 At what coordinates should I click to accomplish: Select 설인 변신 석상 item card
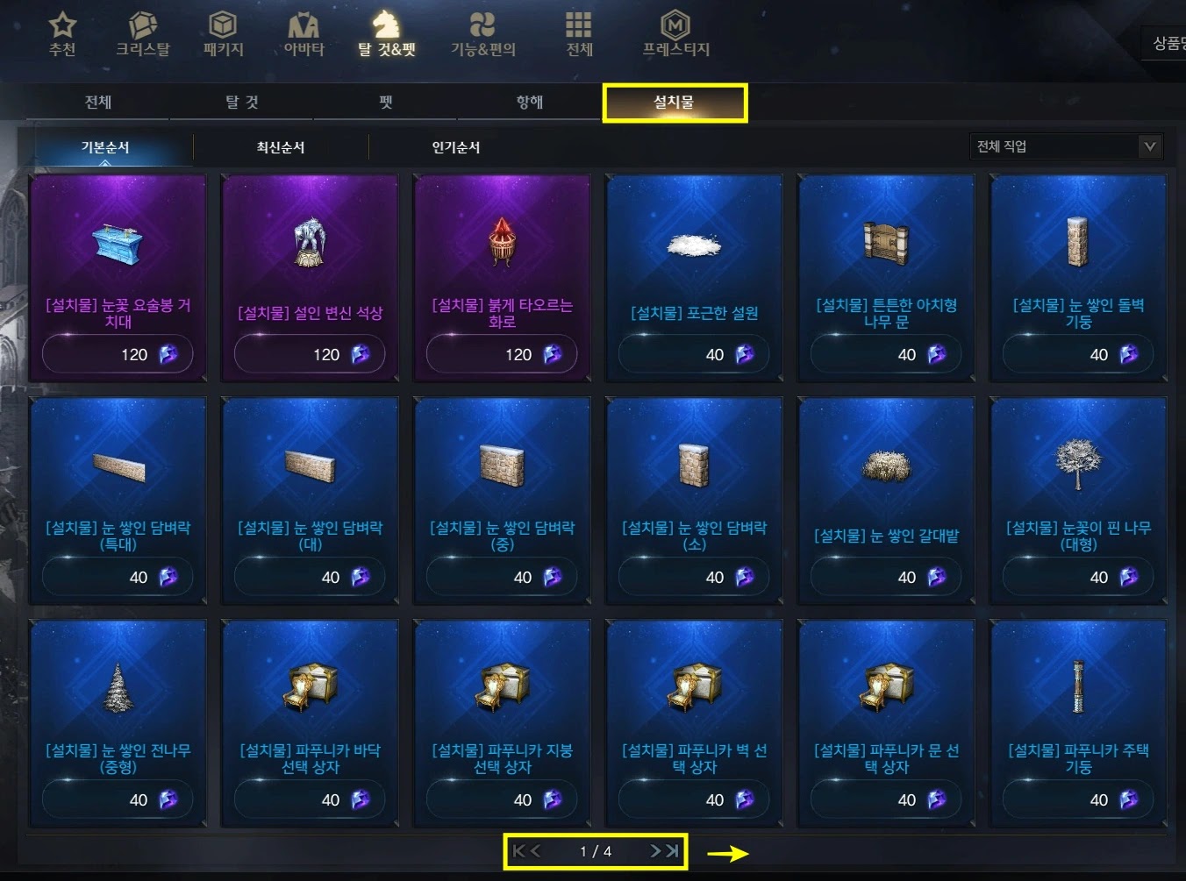click(311, 278)
